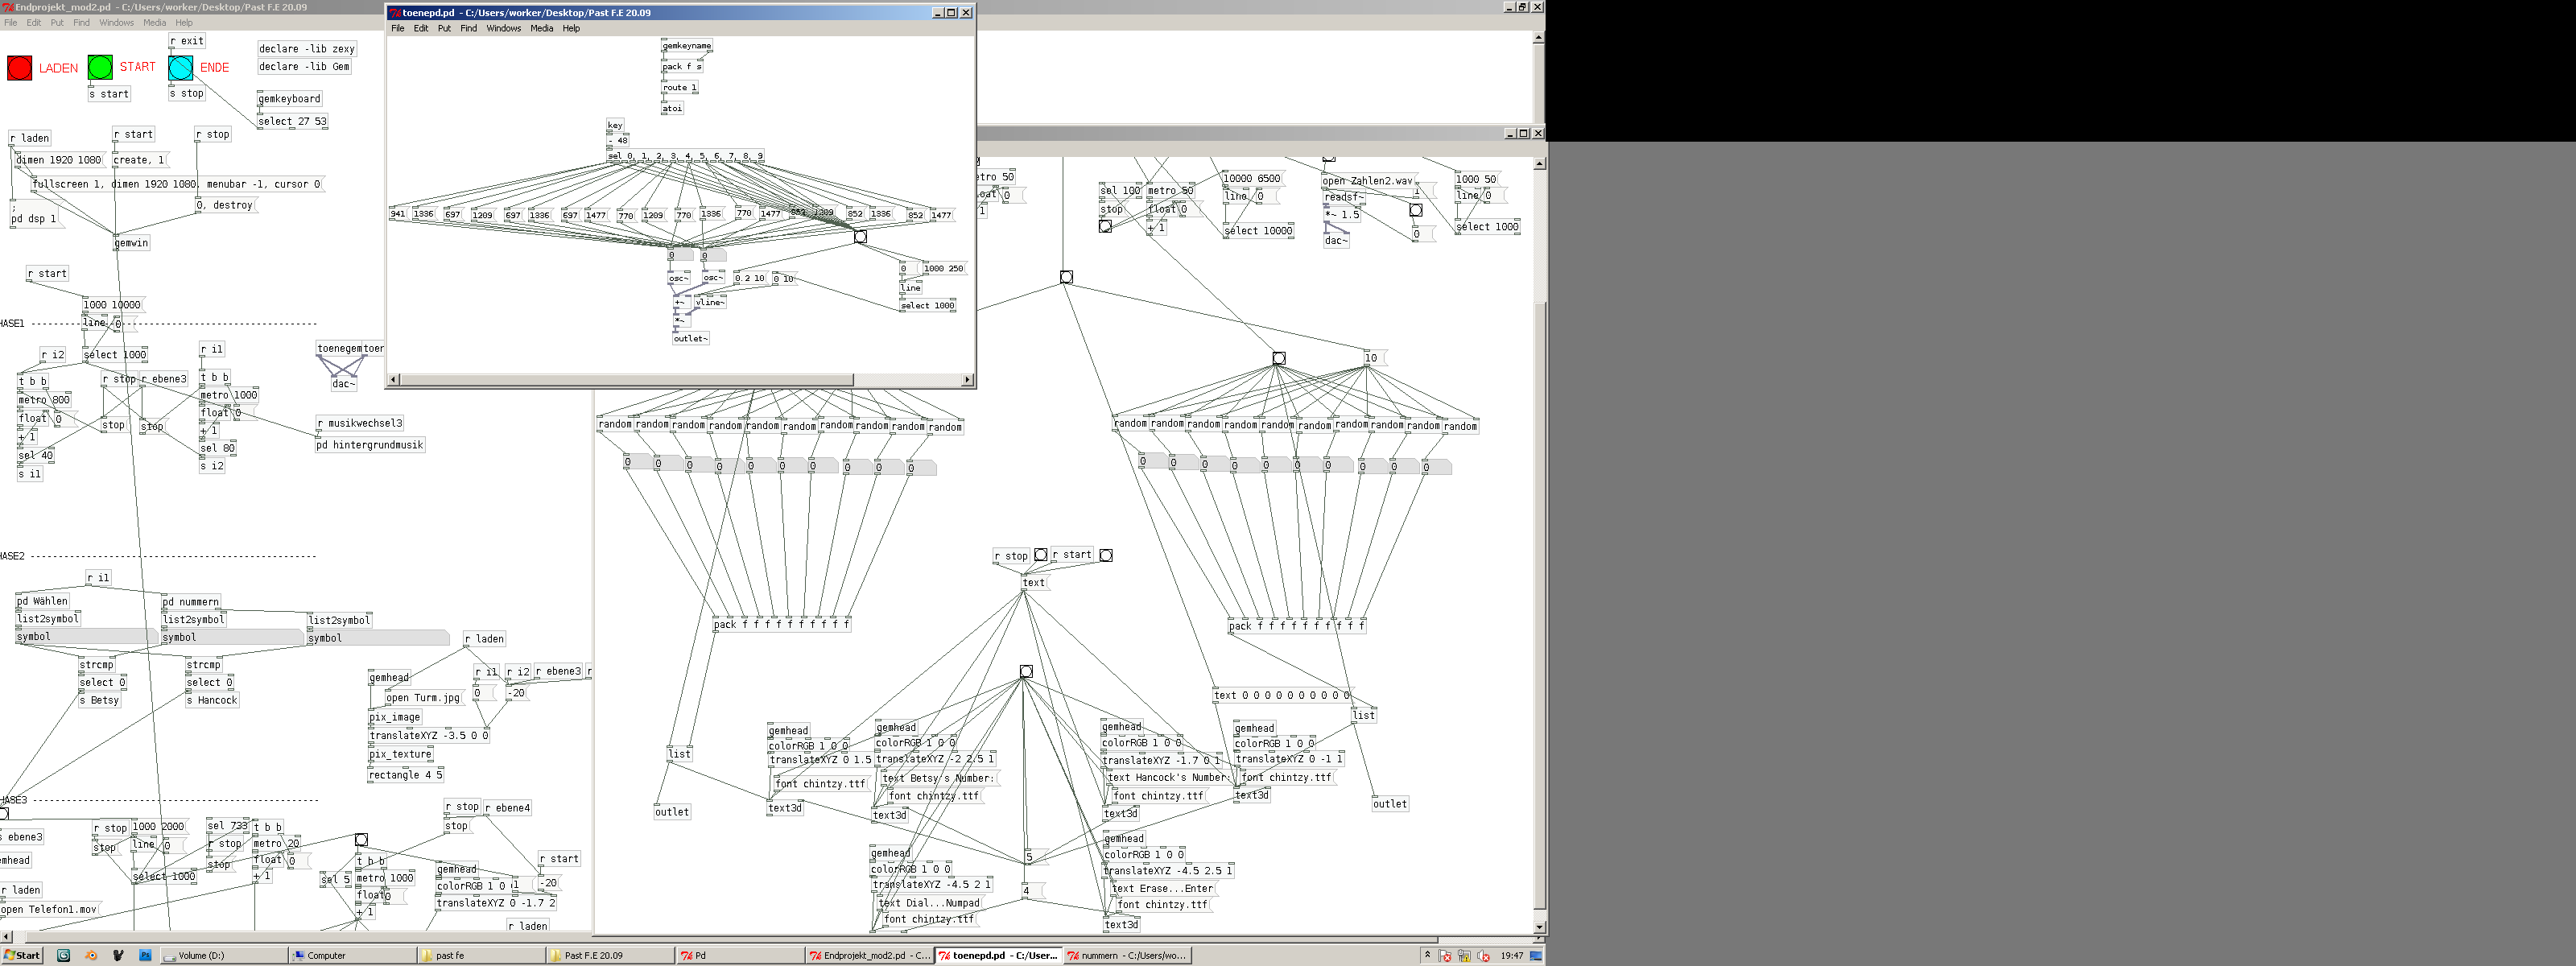2576x966 pixels.
Task: Click the bang beside 'r start' in nummern
Action: pos(1106,555)
